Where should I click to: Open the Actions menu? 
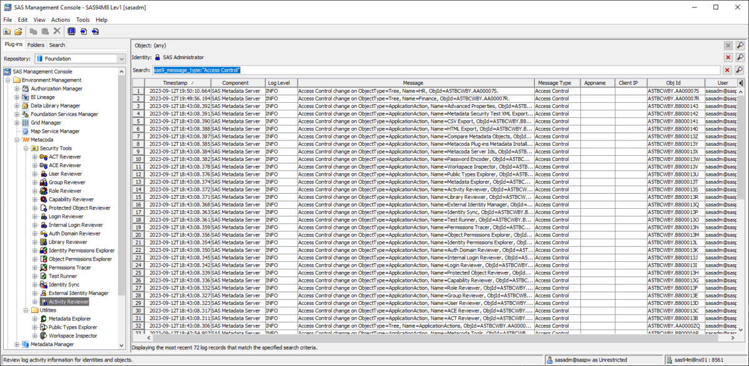61,20
